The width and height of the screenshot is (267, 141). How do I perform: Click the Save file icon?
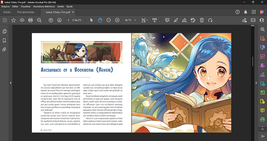[x=5, y=20]
